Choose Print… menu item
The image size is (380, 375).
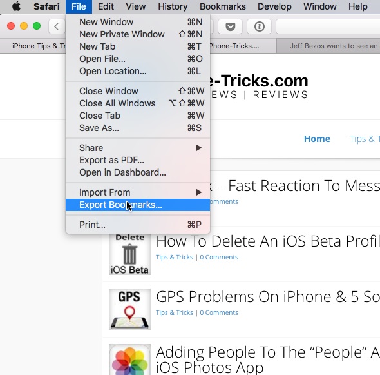tap(138, 225)
